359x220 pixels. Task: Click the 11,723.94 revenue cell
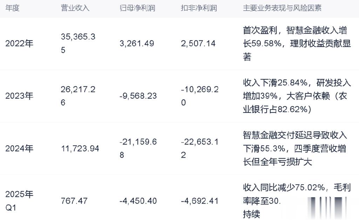[80, 149]
